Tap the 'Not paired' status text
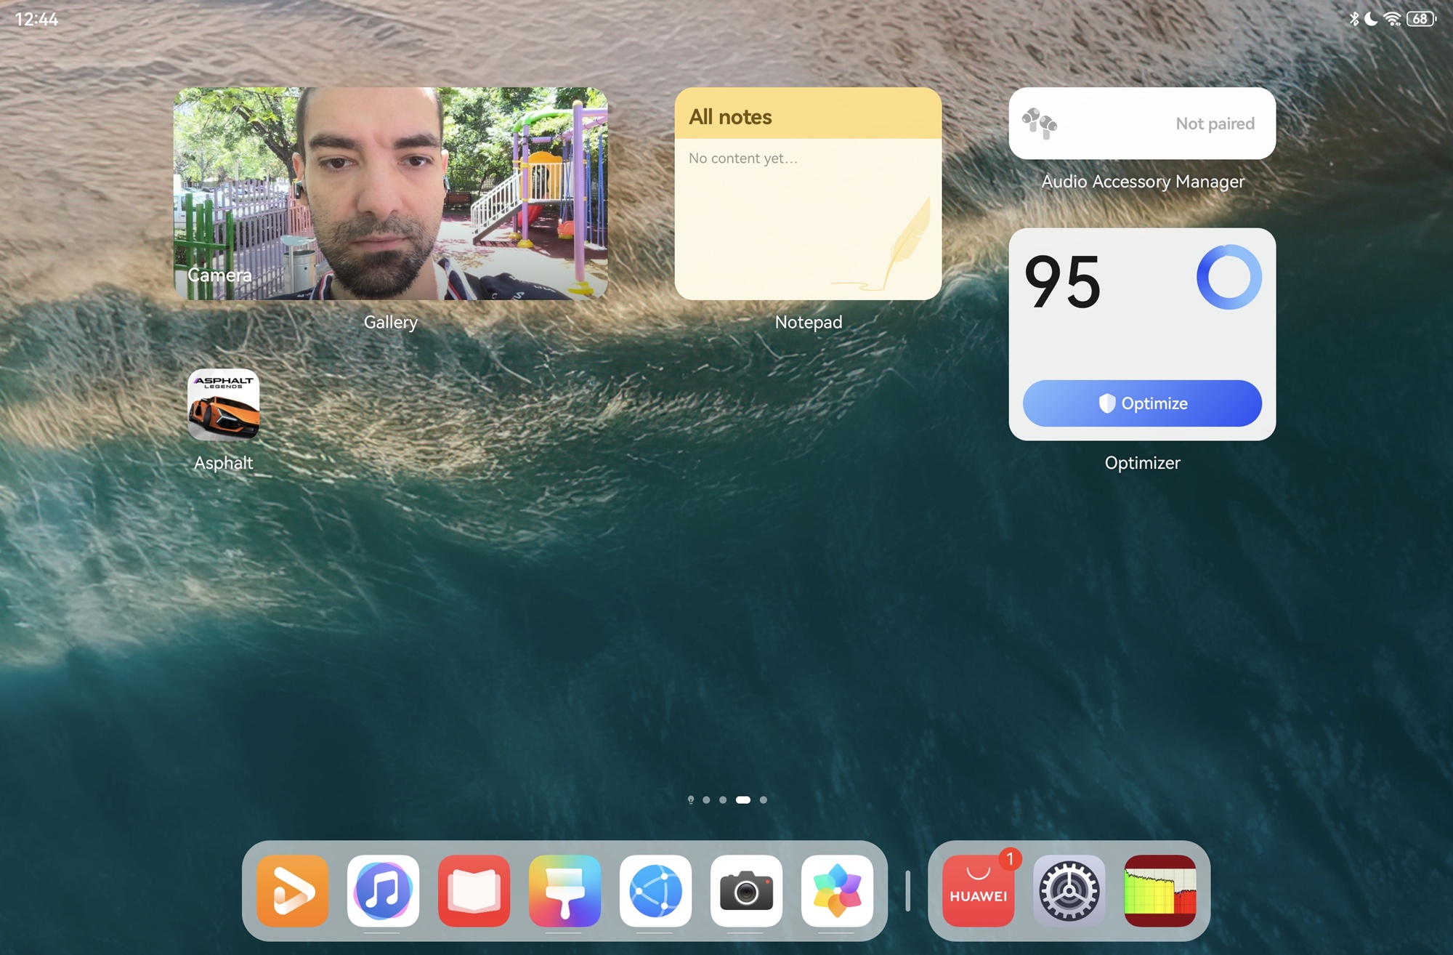Screen dimensions: 1453x955 (x=1215, y=124)
